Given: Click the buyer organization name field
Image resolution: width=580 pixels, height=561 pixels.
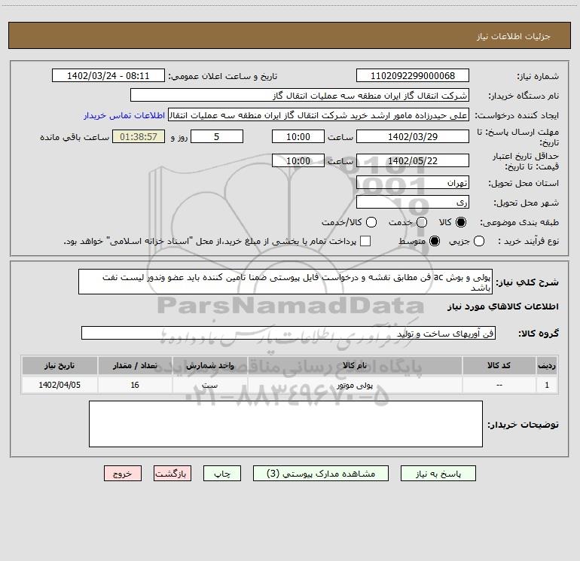Looking at the screenshot, I should click(x=300, y=95).
